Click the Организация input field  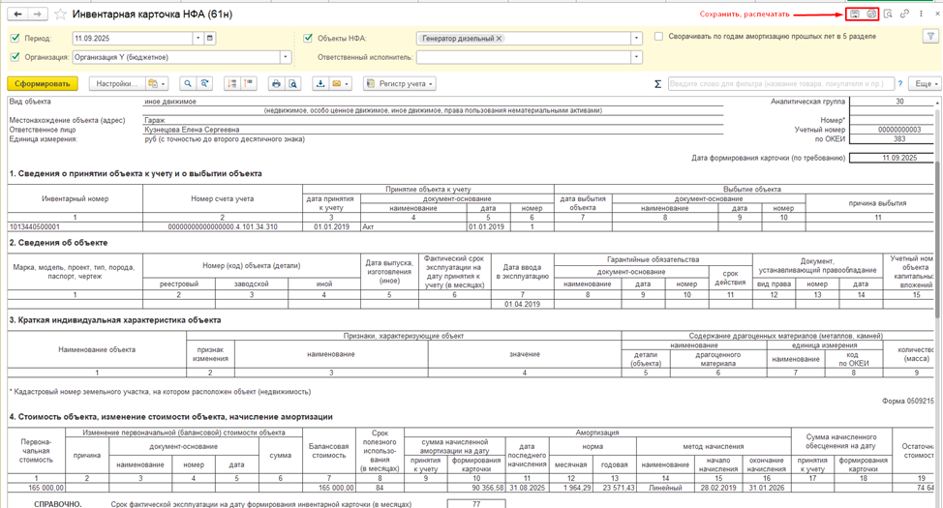176,57
